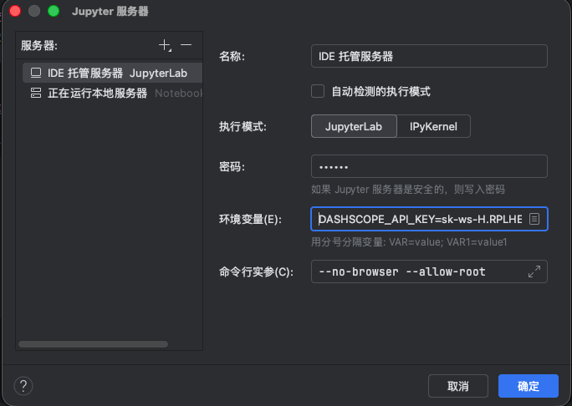Close the Jupyter 服务器 dialog red button
Viewport: 572px width, 406px height.
15,12
